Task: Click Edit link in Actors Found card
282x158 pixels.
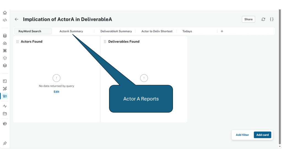Action: [56, 92]
